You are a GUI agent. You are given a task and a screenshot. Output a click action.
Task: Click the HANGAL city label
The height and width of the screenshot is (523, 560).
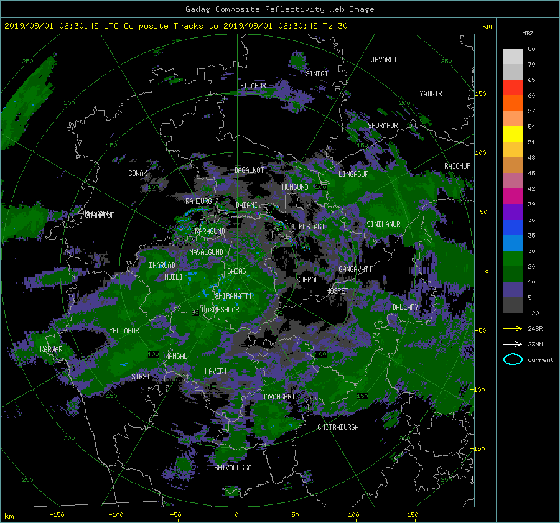(x=175, y=356)
